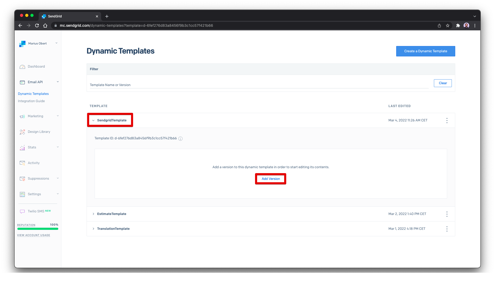Viewport: 495px width, 287px height.
Task: Click the Twilio SMS chat icon
Action: click(x=22, y=211)
